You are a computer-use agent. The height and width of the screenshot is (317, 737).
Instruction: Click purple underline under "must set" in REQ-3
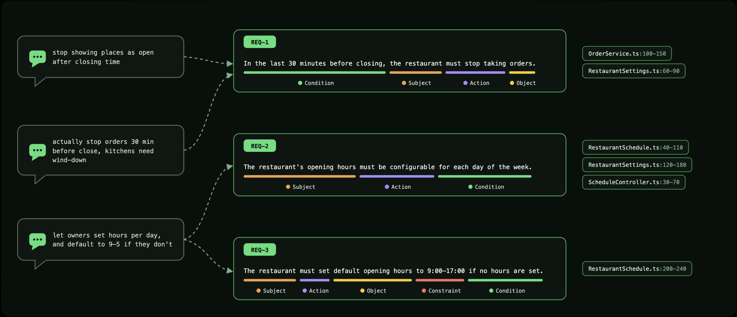coord(314,280)
